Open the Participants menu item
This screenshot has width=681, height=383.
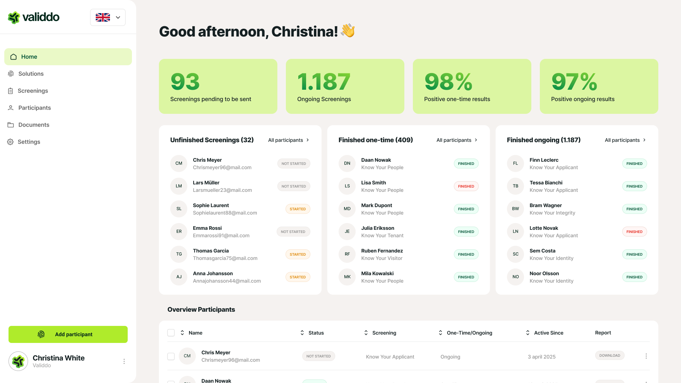(34, 108)
